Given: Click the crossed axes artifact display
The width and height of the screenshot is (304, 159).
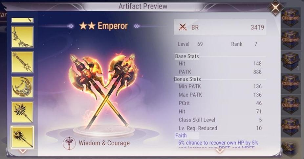Looking at the screenshot, I should pos(103,90).
